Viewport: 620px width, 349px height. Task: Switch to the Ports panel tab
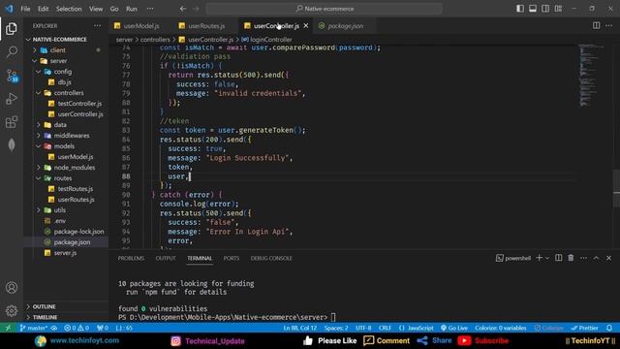tap(232, 258)
